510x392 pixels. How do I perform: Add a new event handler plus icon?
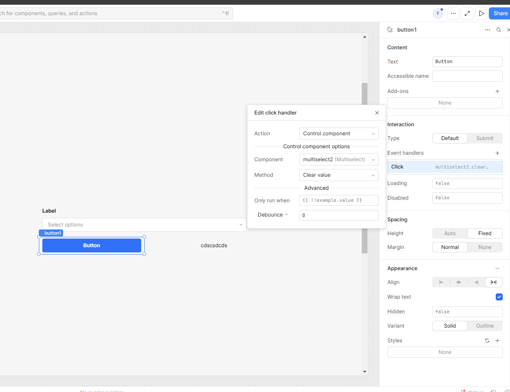tap(497, 153)
